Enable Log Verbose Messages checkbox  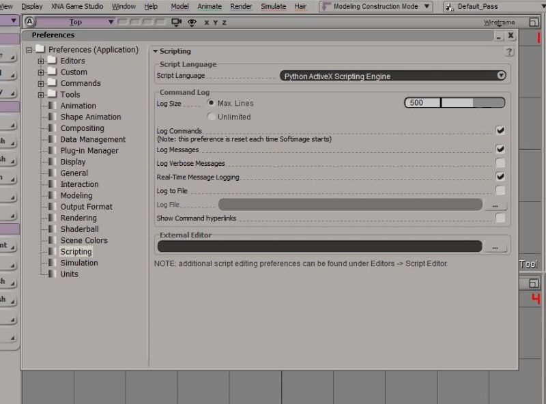(x=500, y=162)
